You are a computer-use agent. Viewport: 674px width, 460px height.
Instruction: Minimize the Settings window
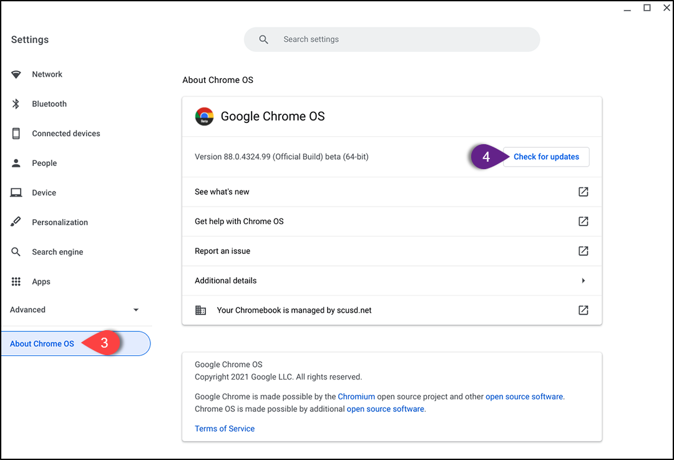tap(627, 9)
